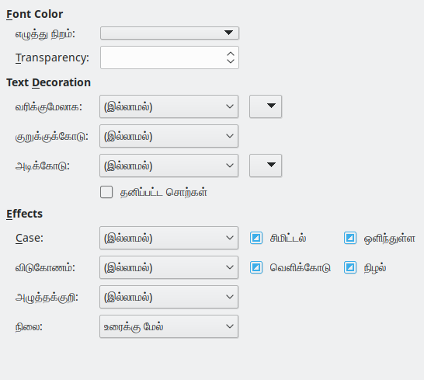Open the underline (அடிக்கோடு) dropdown

169,166
